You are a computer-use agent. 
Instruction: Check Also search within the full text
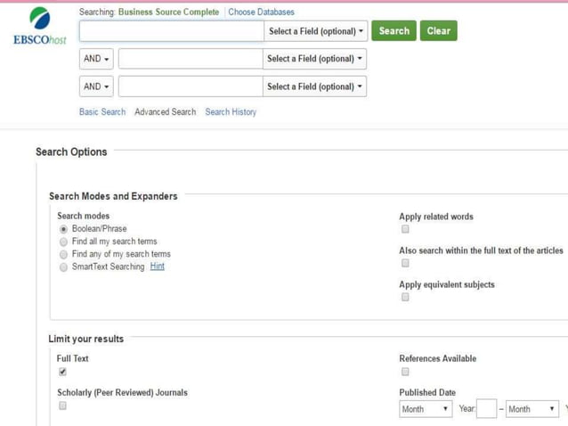pyautogui.click(x=405, y=263)
